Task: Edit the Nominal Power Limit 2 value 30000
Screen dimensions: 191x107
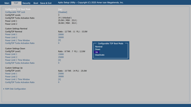Action: tap(61, 37)
